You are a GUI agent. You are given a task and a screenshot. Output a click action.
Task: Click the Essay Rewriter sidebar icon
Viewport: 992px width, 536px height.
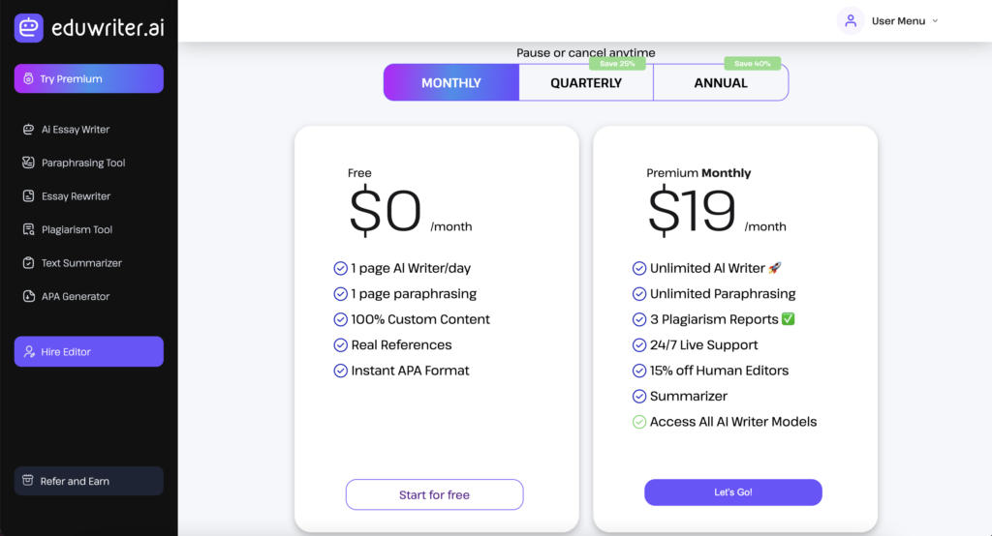pyautogui.click(x=28, y=196)
